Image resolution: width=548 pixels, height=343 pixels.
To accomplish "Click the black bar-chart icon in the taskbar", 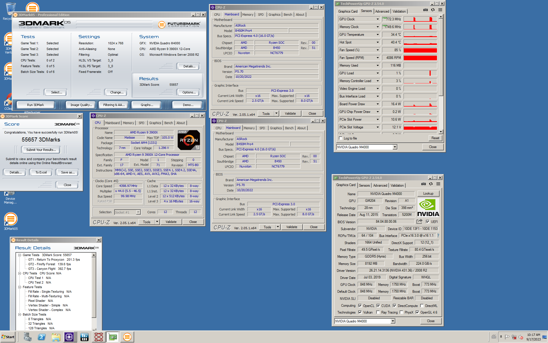I will coord(84,337).
